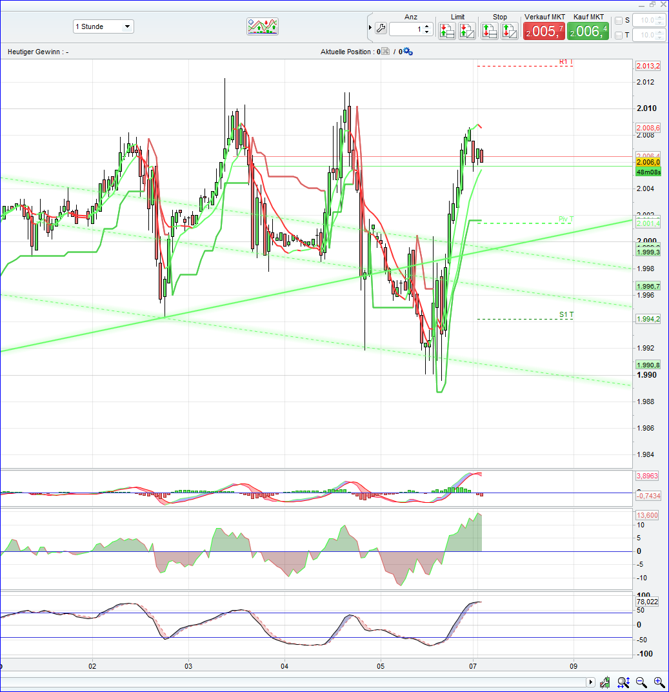Click the zoom in magnifier icon
669x692 pixels.
click(659, 682)
